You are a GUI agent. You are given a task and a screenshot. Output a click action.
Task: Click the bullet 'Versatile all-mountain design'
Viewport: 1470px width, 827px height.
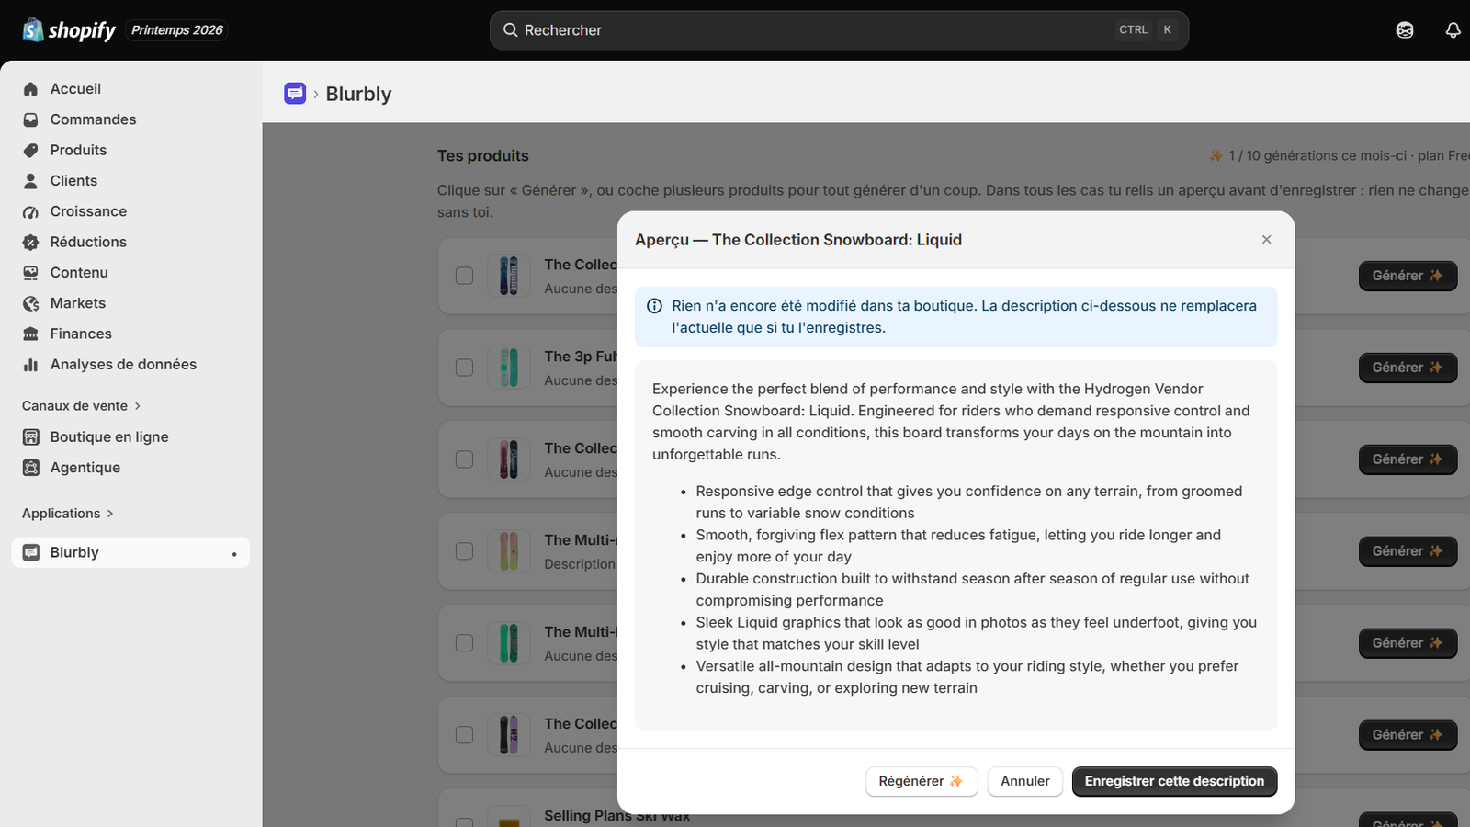coord(967,677)
